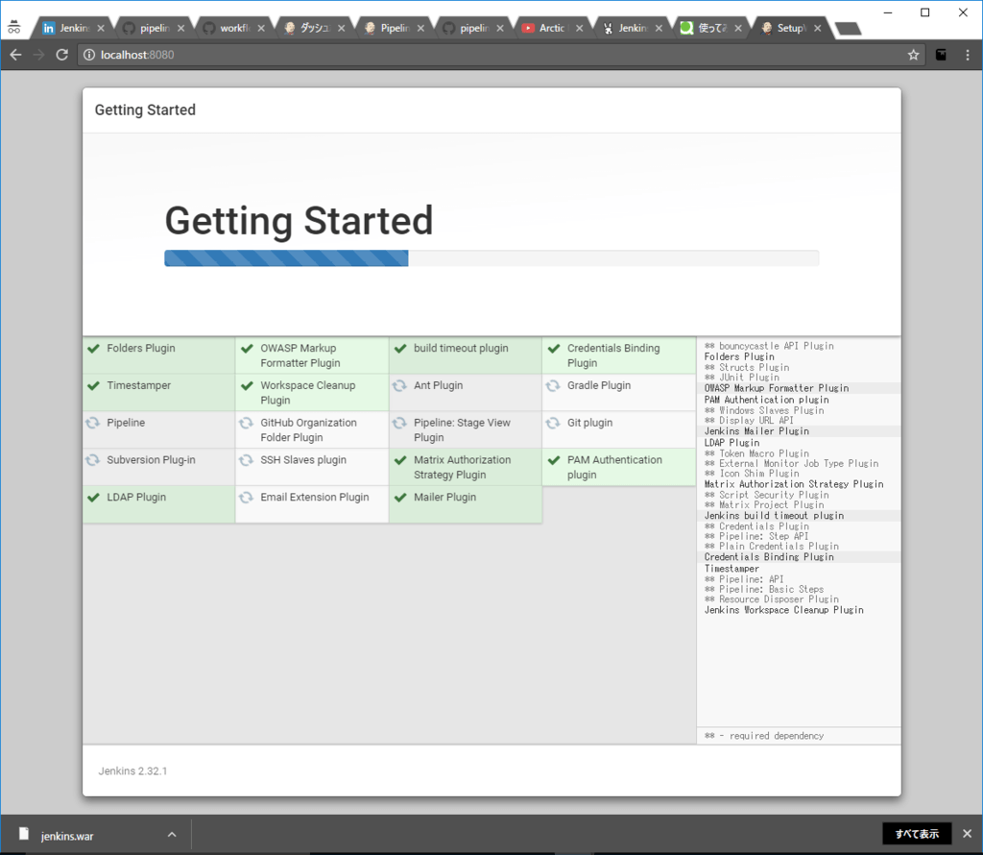Image resolution: width=983 pixels, height=855 pixels.
Task: Click the JUnit Plugin log line
Action: click(x=742, y=378)
